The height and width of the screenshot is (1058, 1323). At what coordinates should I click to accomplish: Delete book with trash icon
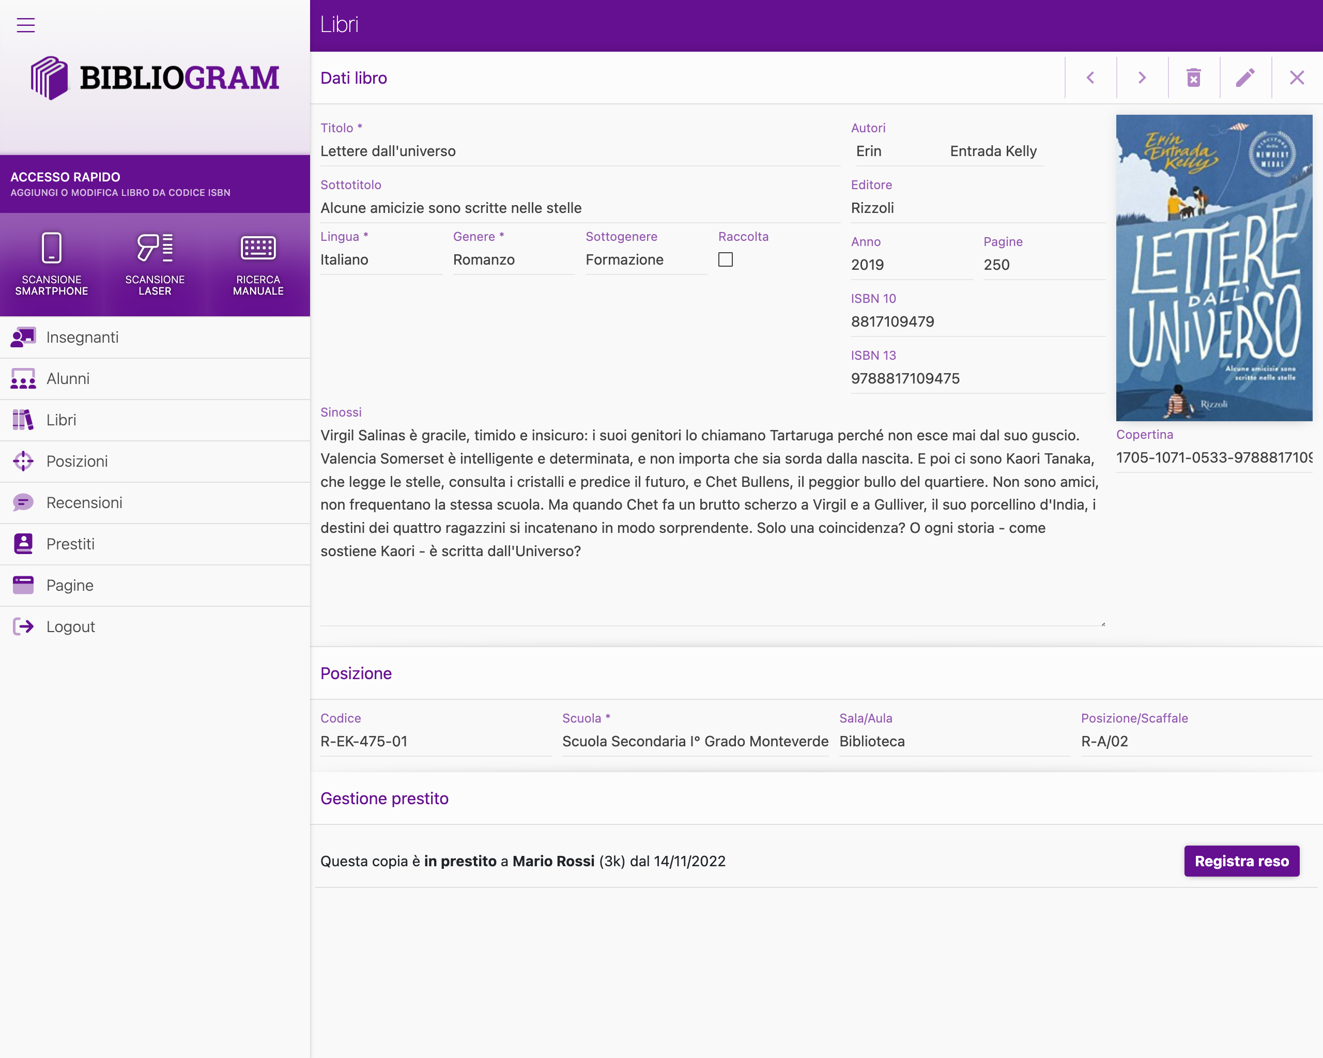(1193, 78)
